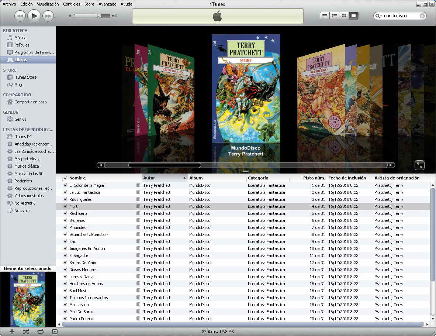Viewport: 436px width, 336px height.
Task: Open the Visualización menu
Action: (48, 4)
